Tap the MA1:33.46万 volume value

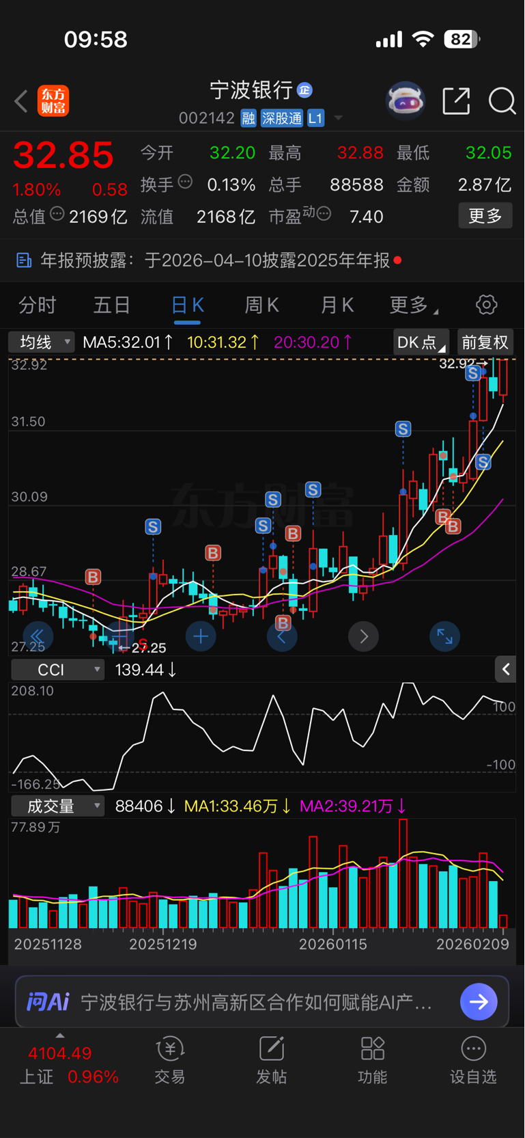click(238, 806)
